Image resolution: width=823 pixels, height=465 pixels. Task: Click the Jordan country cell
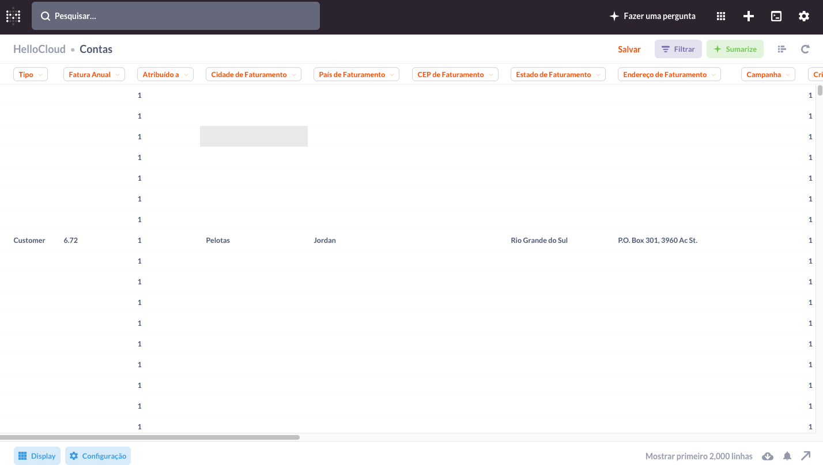(324, 241)
